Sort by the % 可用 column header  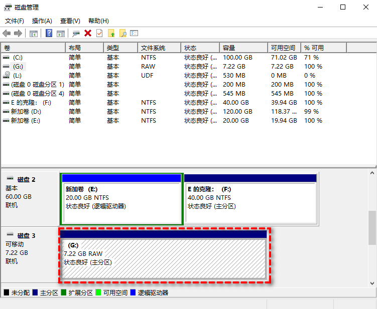[x=324, y=48]
